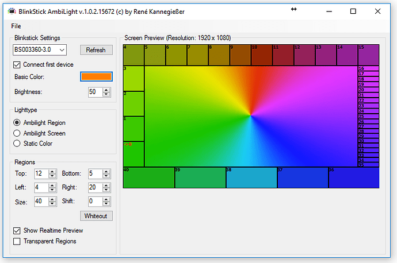Select preview region 36 in bottom row
Image resolution: width=397 pixels, height=263 pixels.
pyautogui.click(x=354, y=177)
